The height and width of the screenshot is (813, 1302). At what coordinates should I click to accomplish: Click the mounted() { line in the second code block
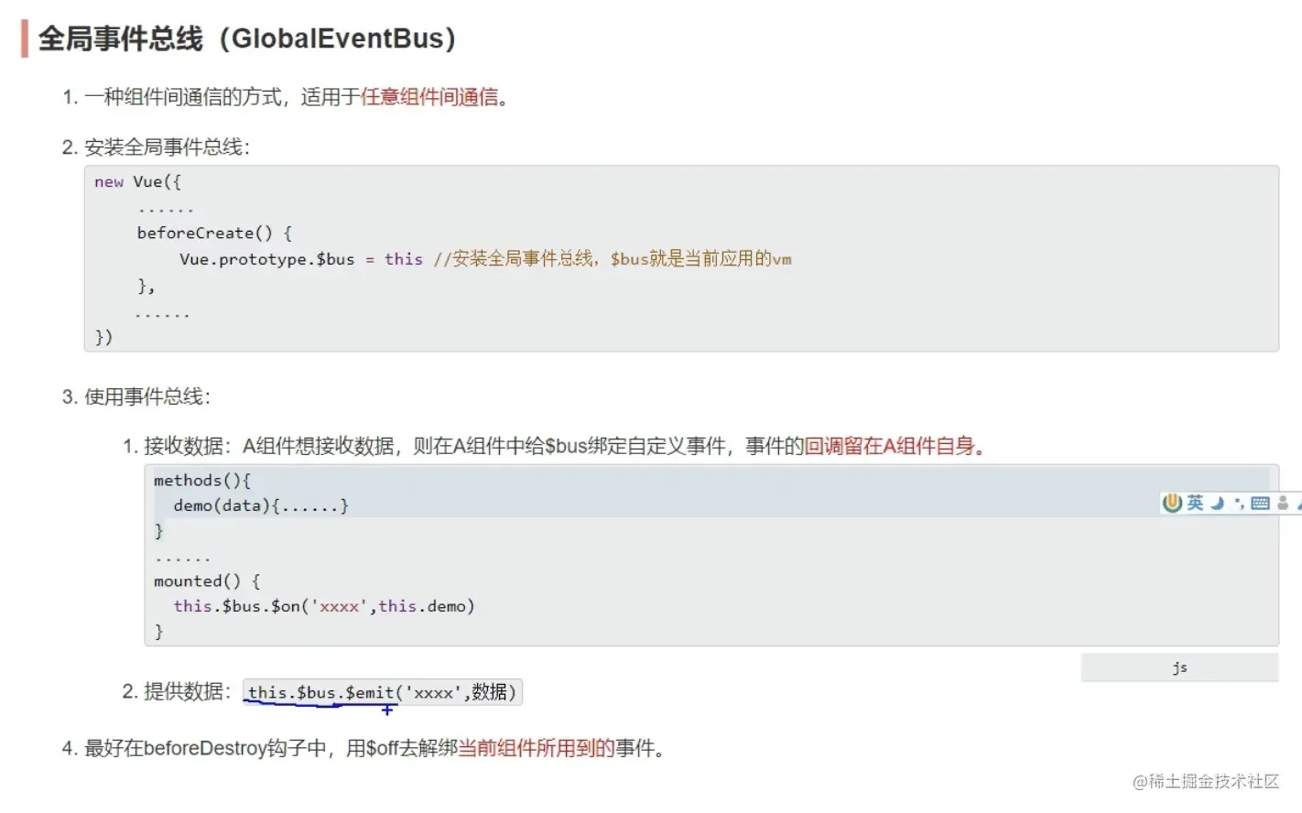point(207,581)
